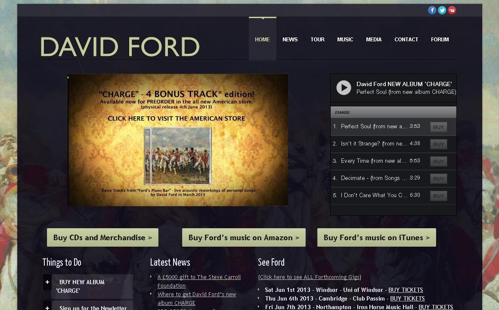The image size is (499, 310).
Task: Click the Latest News heading
Action: (170, 262)
